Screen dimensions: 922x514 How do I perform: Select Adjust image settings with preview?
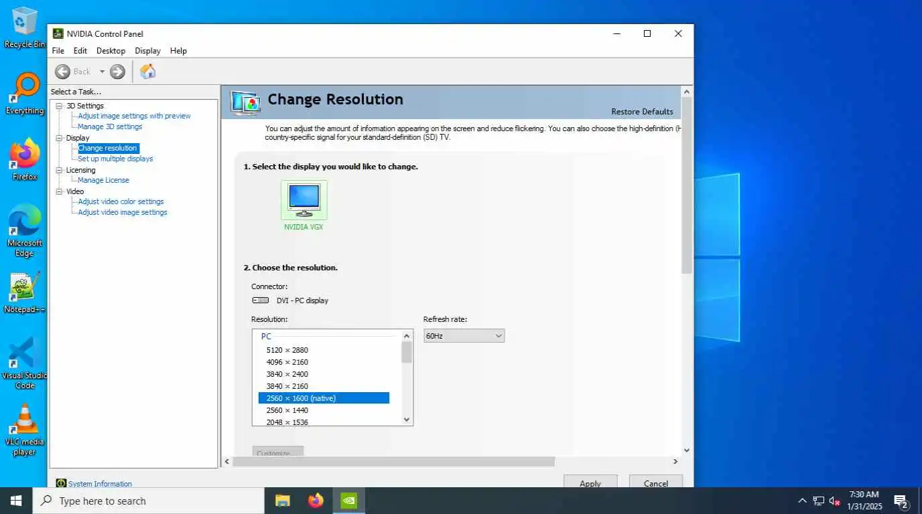click(134, 116)
